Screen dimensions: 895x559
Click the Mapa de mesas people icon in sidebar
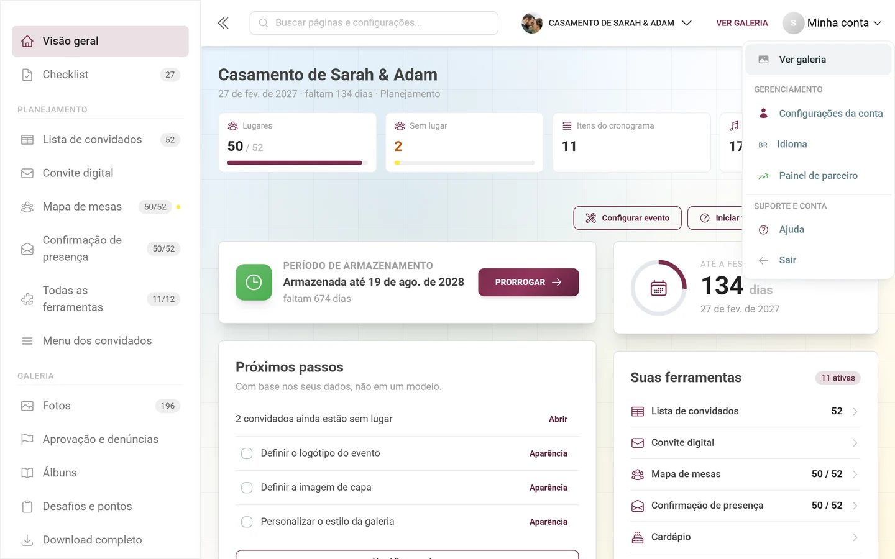pyautogui.click(x=27, y=207)
